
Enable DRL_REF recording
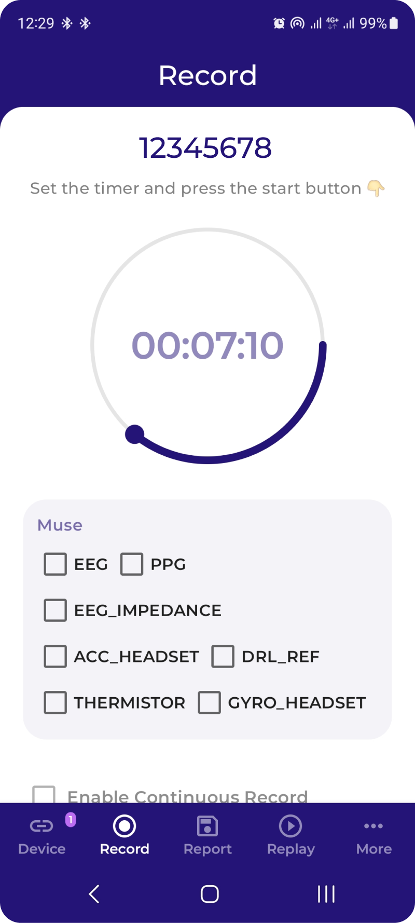point(223,657)
